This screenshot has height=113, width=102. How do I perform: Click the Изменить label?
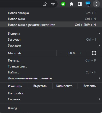[15, 86]
